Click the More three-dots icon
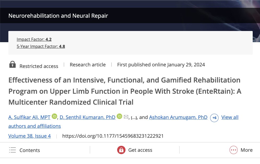The height and width of the screenshot is (164, 260). click(x=233, y=150)
